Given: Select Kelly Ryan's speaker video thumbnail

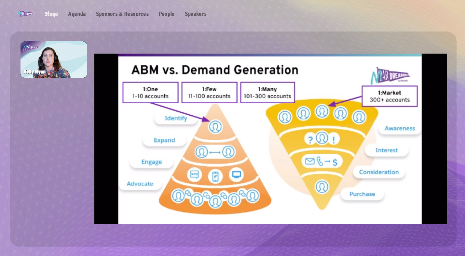Looking at the screenshot, I should [54, 59].
